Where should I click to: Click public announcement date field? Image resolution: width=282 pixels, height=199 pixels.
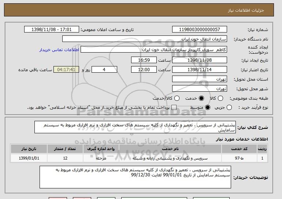[51, 30]
